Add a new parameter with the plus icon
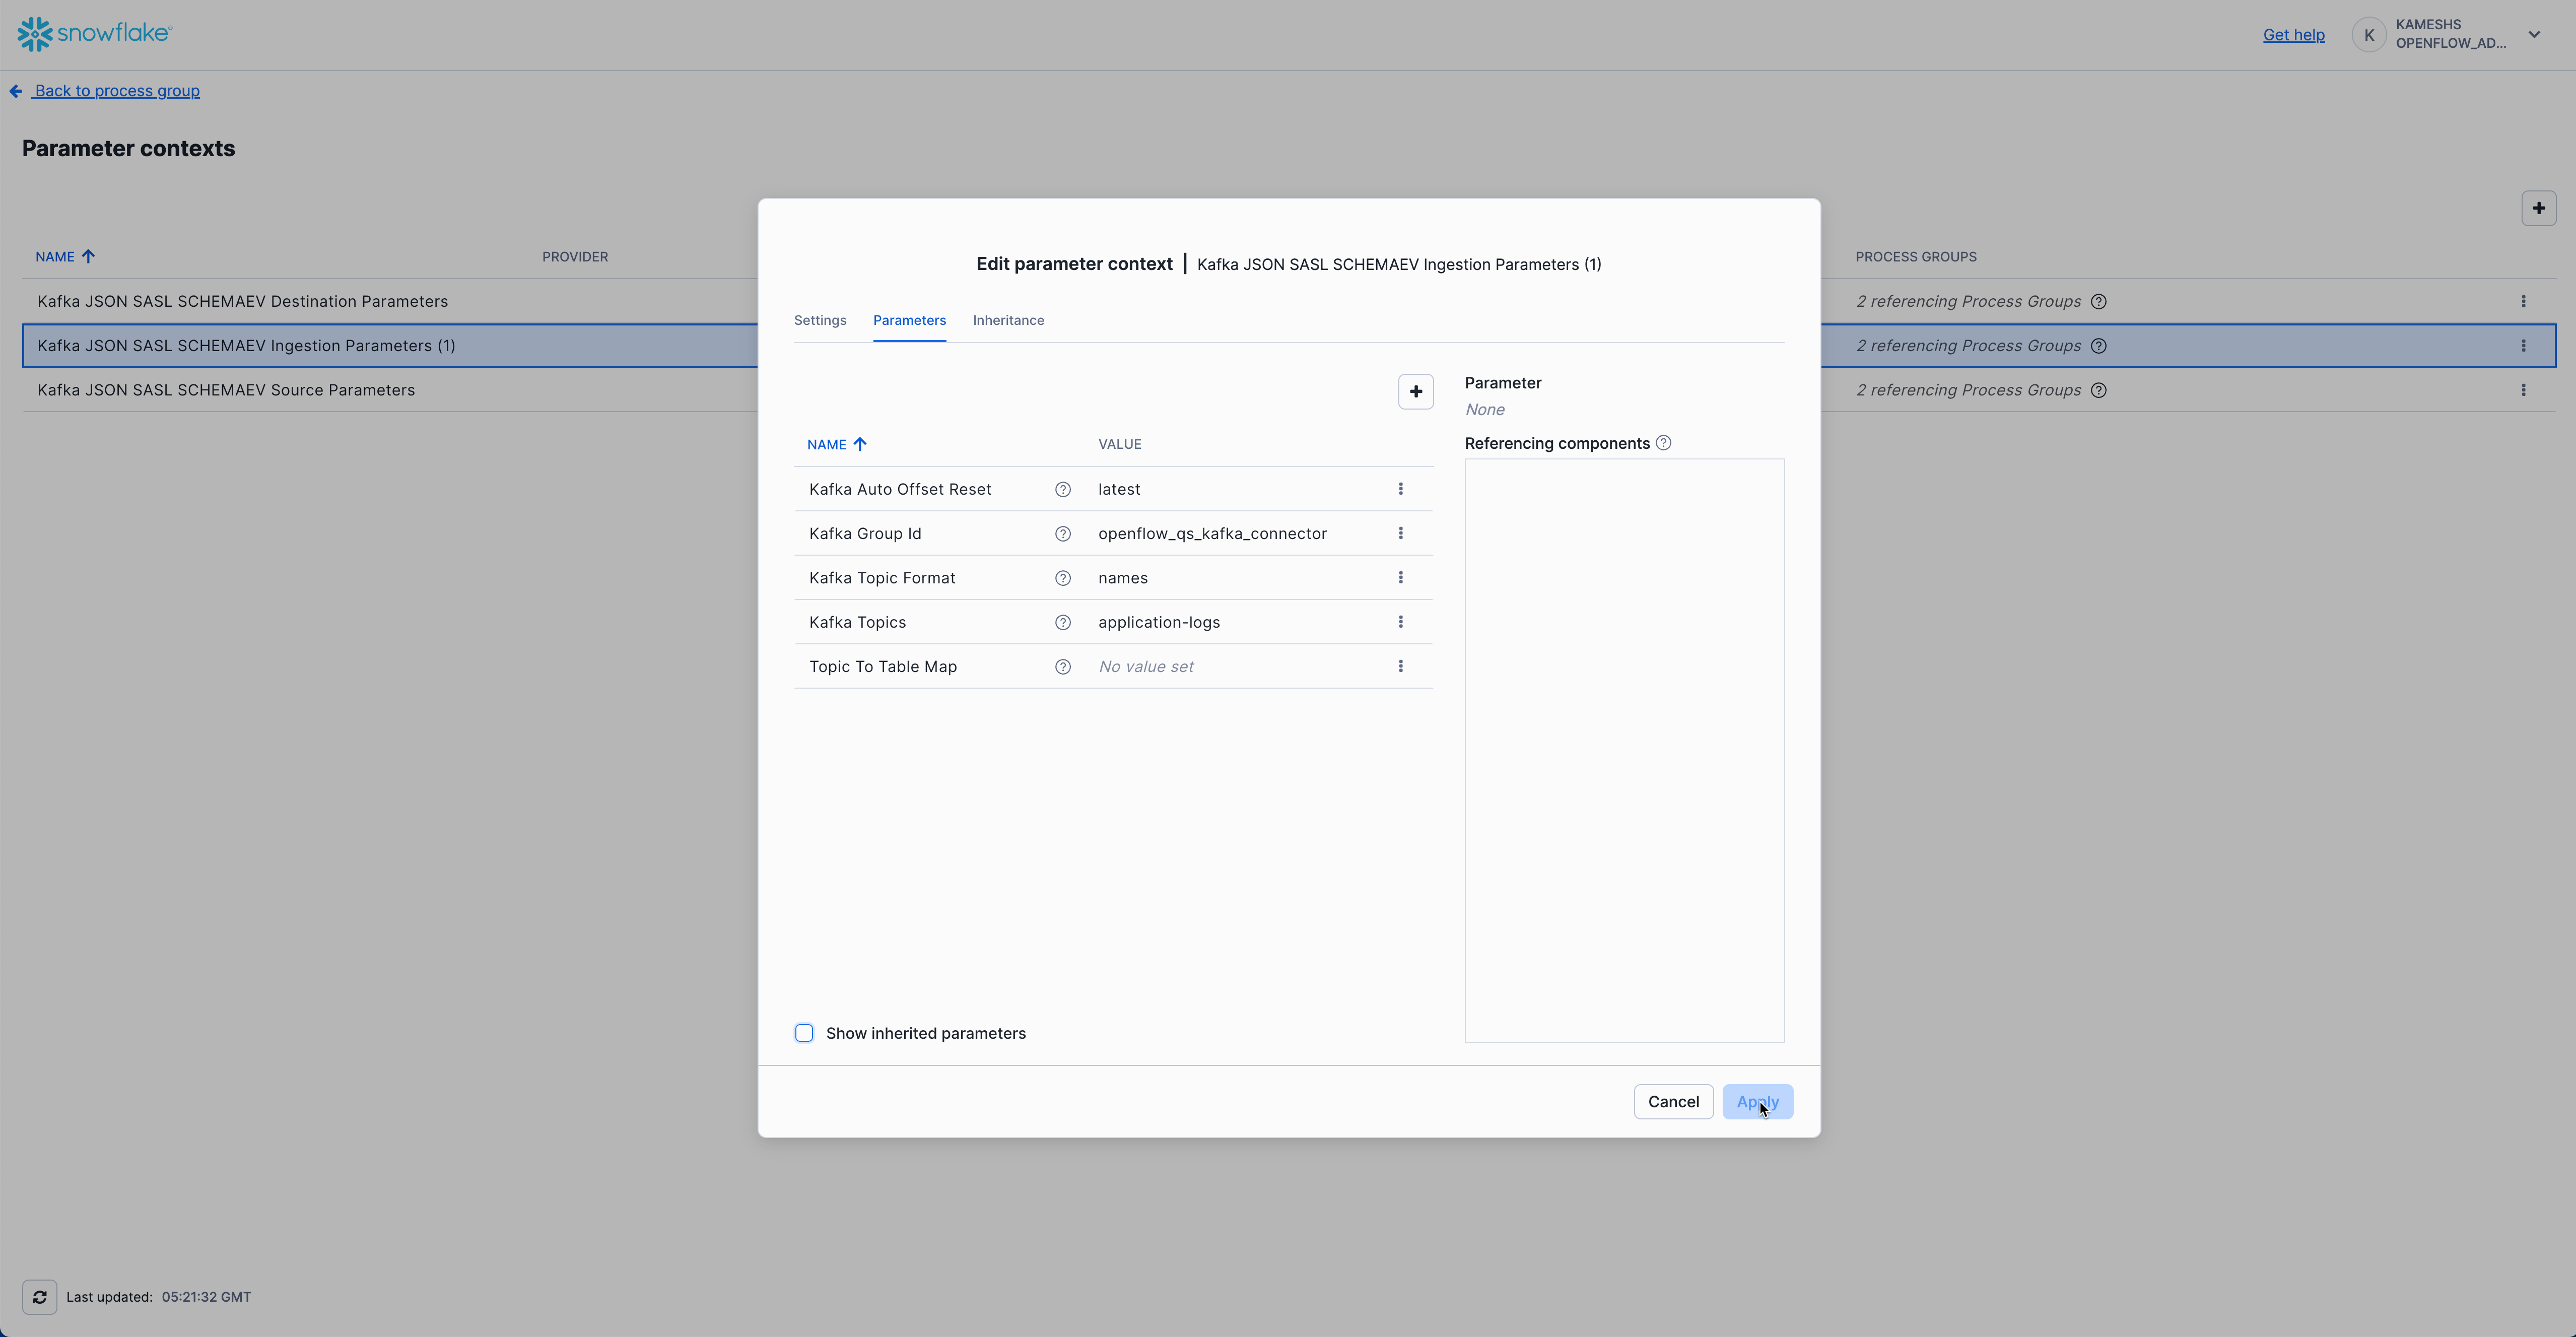 click(x=1415, y=391)
